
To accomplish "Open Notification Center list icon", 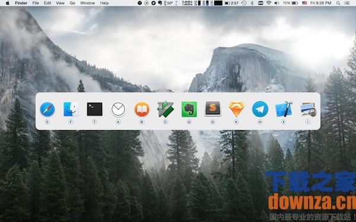I will click(x=347, y=3).
